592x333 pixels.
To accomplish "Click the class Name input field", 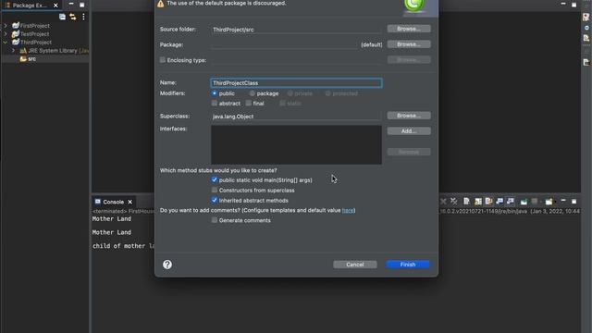I will point(296,83).
